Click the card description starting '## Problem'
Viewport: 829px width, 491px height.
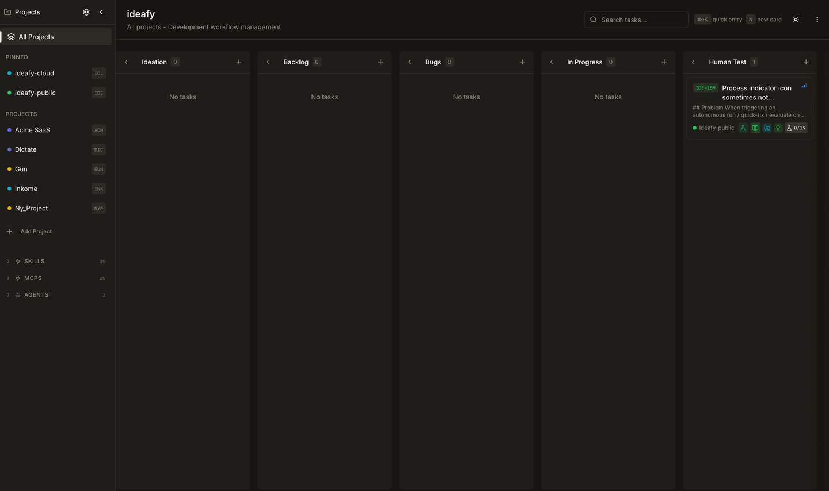(x=749, y=112)
